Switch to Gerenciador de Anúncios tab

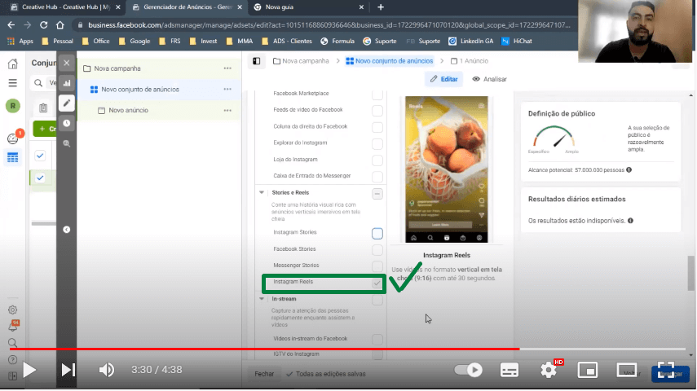(x=187, y=7)
